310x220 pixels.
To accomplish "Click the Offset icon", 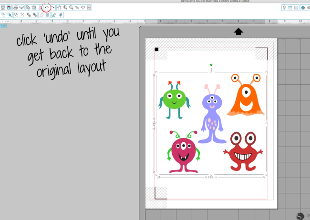I will 47,15.
